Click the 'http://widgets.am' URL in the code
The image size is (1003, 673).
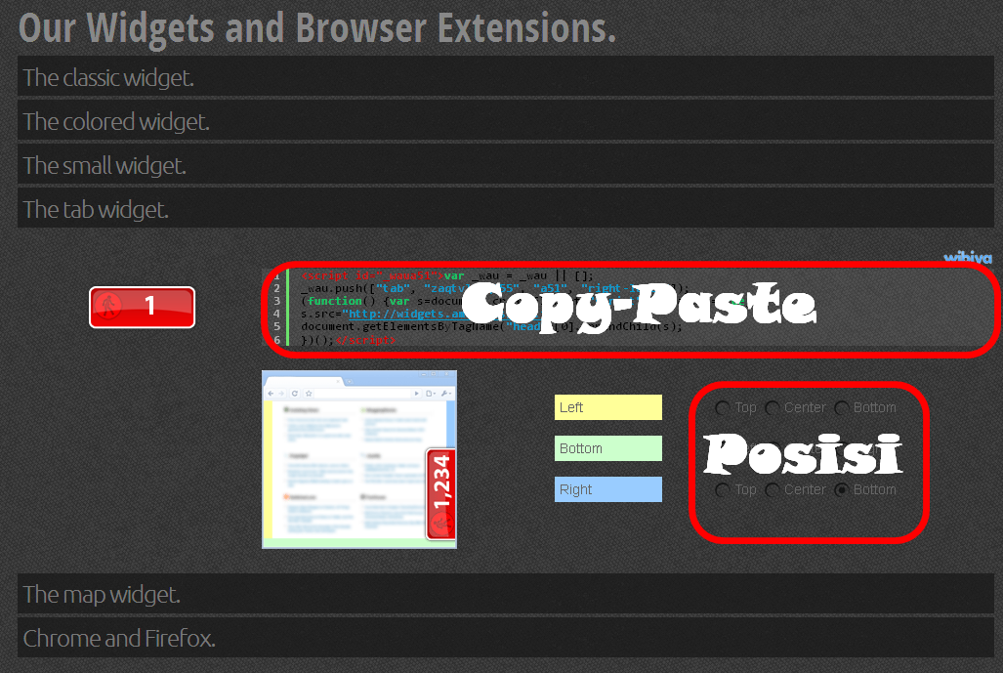pos(408,314)
